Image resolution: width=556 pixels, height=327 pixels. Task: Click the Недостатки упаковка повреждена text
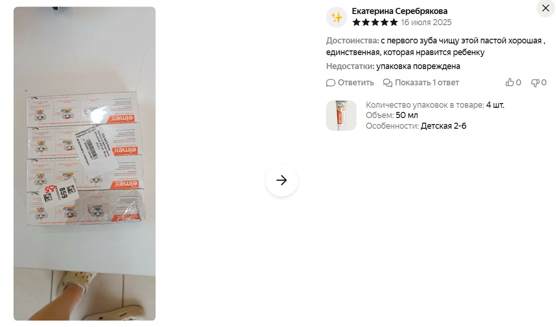coord(393,66)
